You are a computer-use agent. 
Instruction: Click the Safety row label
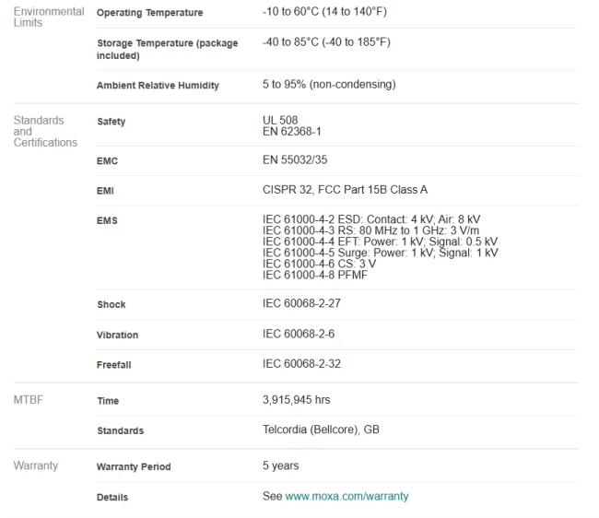point(111,122)
